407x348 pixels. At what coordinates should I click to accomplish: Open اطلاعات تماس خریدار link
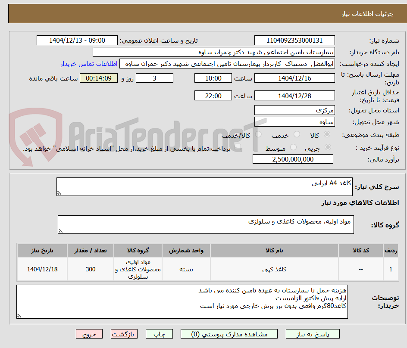pyautogui.click(x=89, y=64)
